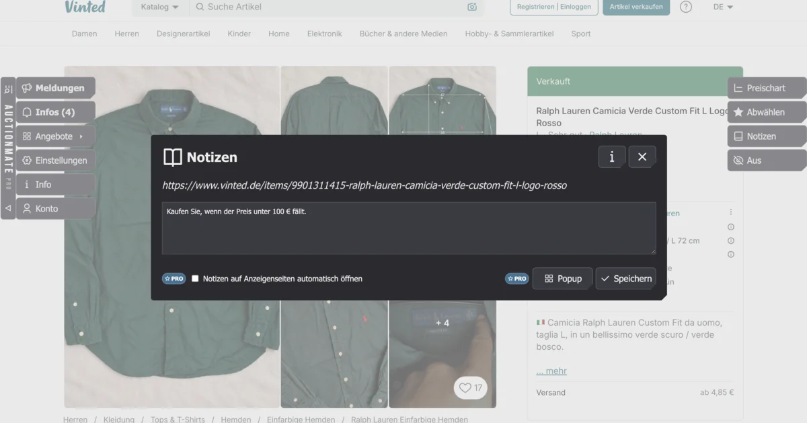Click Artikel verkaufen button

(x=636, y=7)
